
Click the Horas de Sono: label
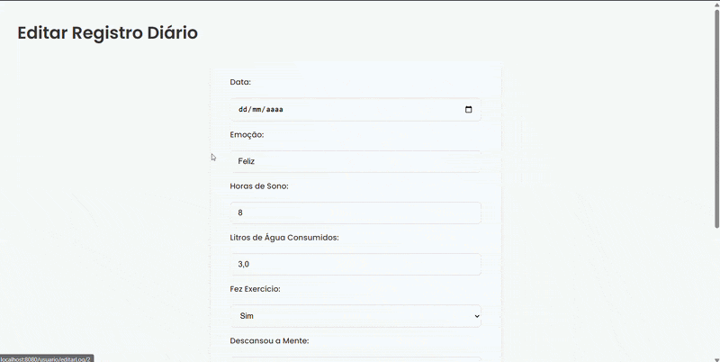point(259,186)
